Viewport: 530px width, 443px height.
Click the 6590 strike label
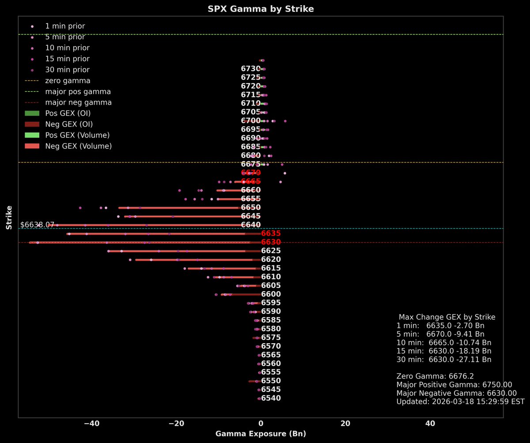coord(271,311)
